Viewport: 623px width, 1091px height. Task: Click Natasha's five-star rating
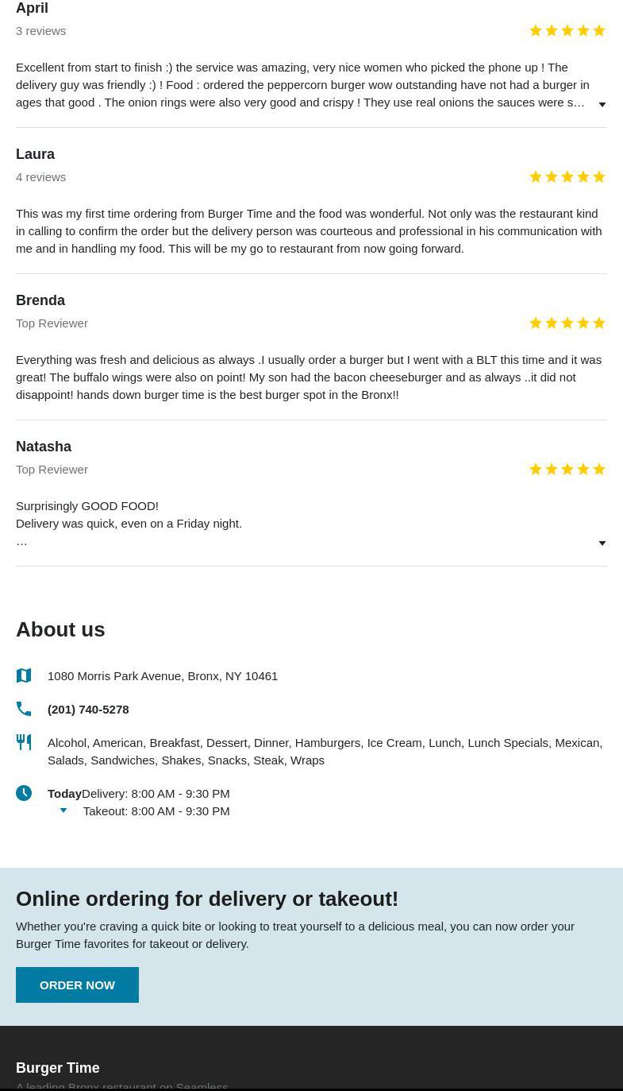coord(567,470)
